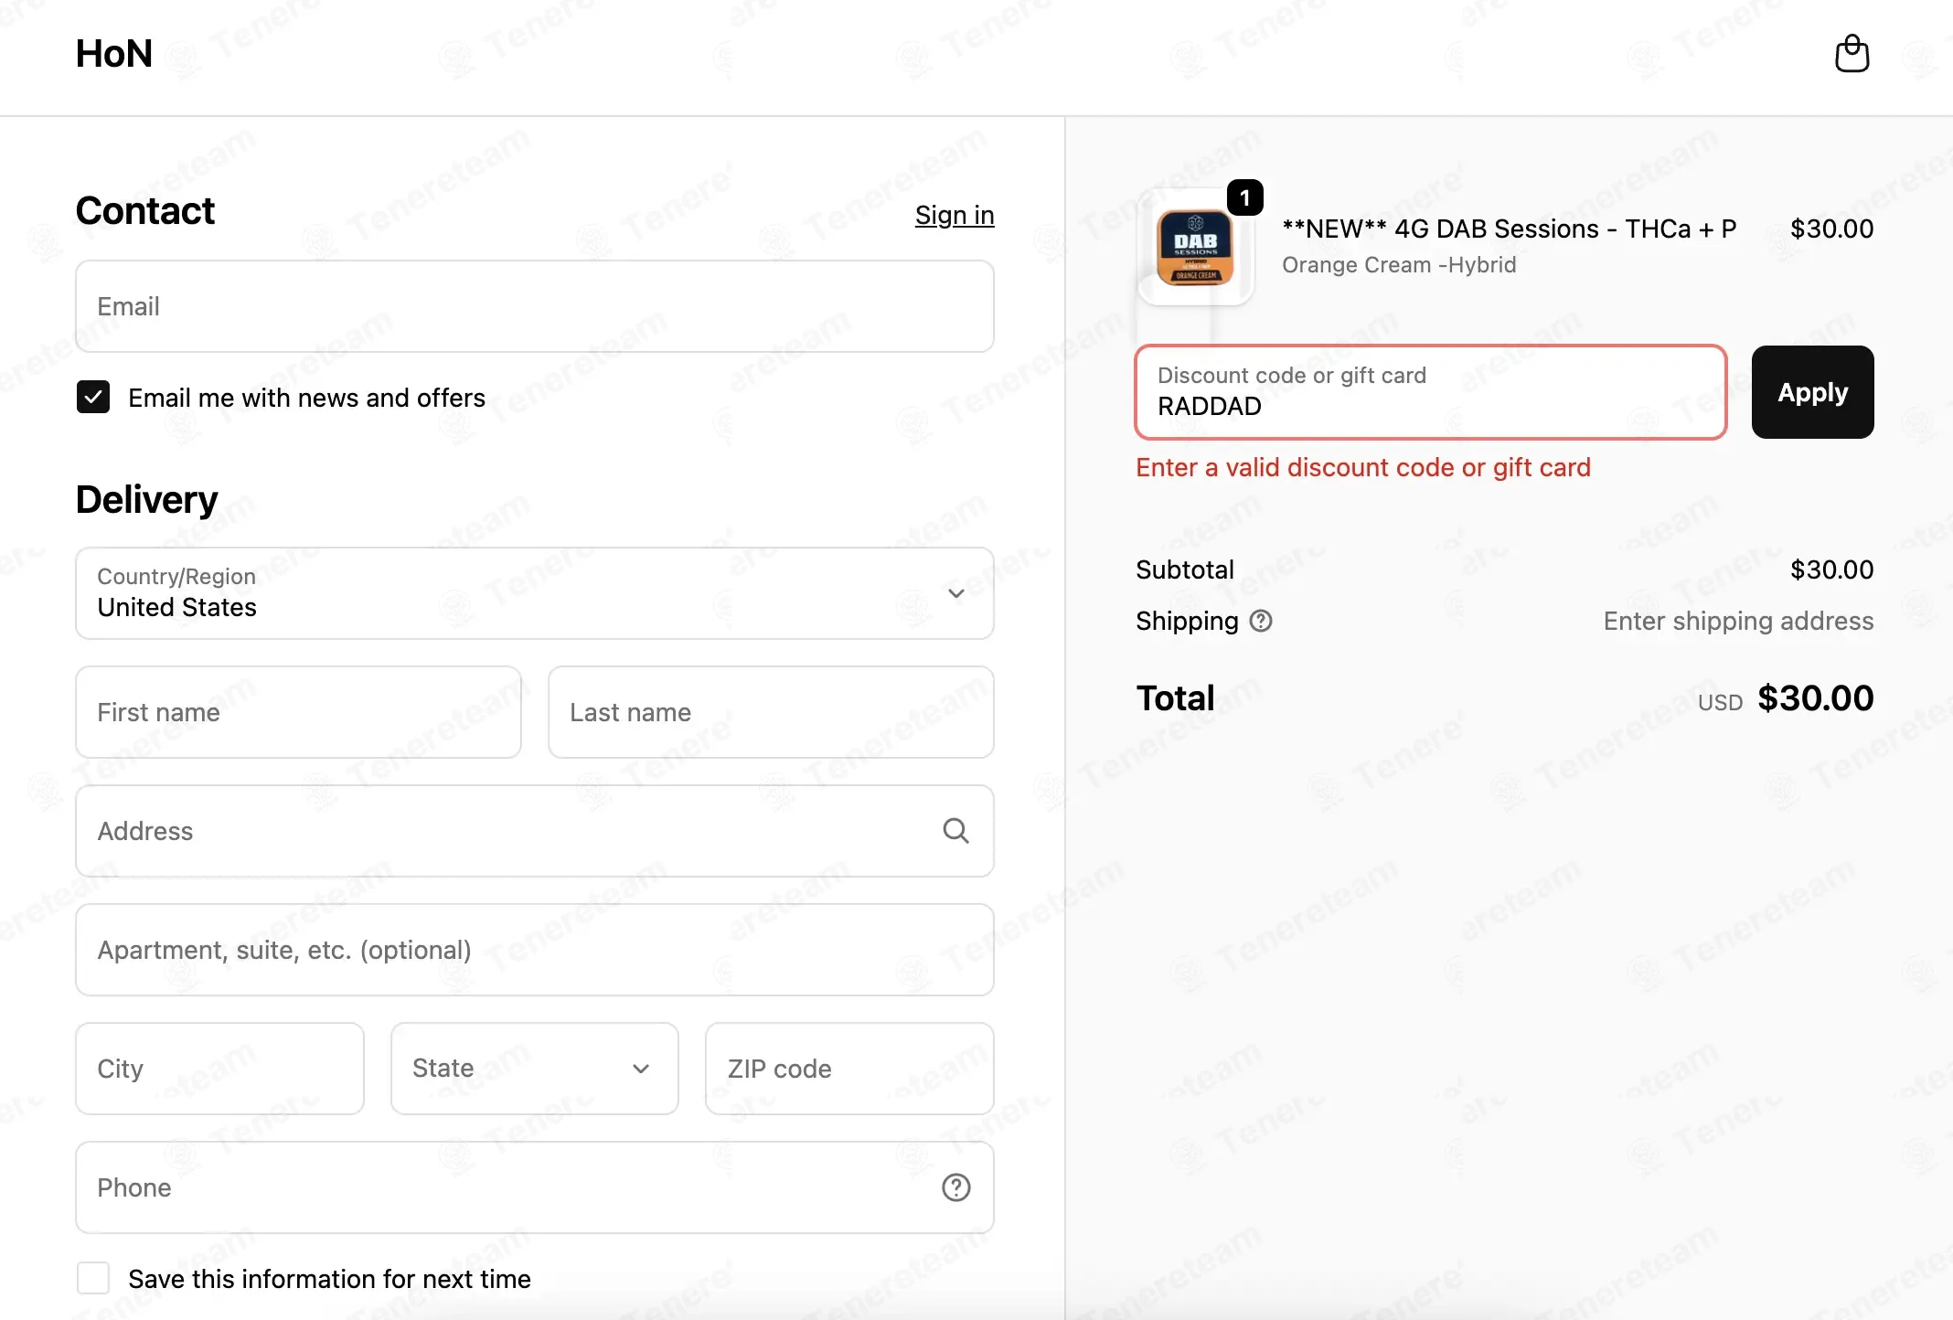The image size is (1953, 1320).
Task: Focus the Email input field
Action: pyautogui.click(x=535, y=306)
